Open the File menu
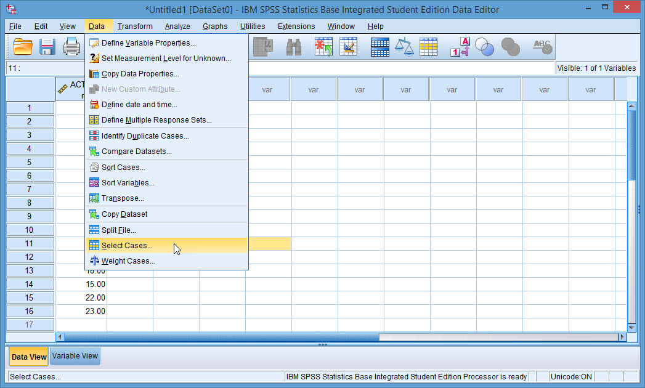Viewport: 645px width, 388px height. [15, 26]
